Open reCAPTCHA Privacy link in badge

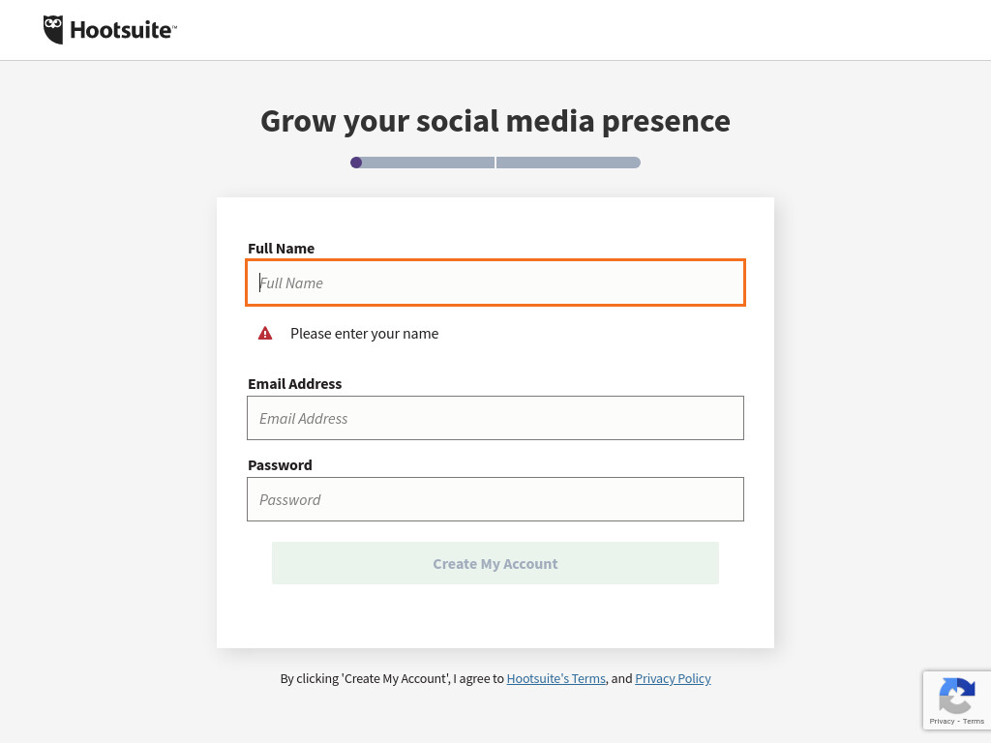(x=942, y=721)
